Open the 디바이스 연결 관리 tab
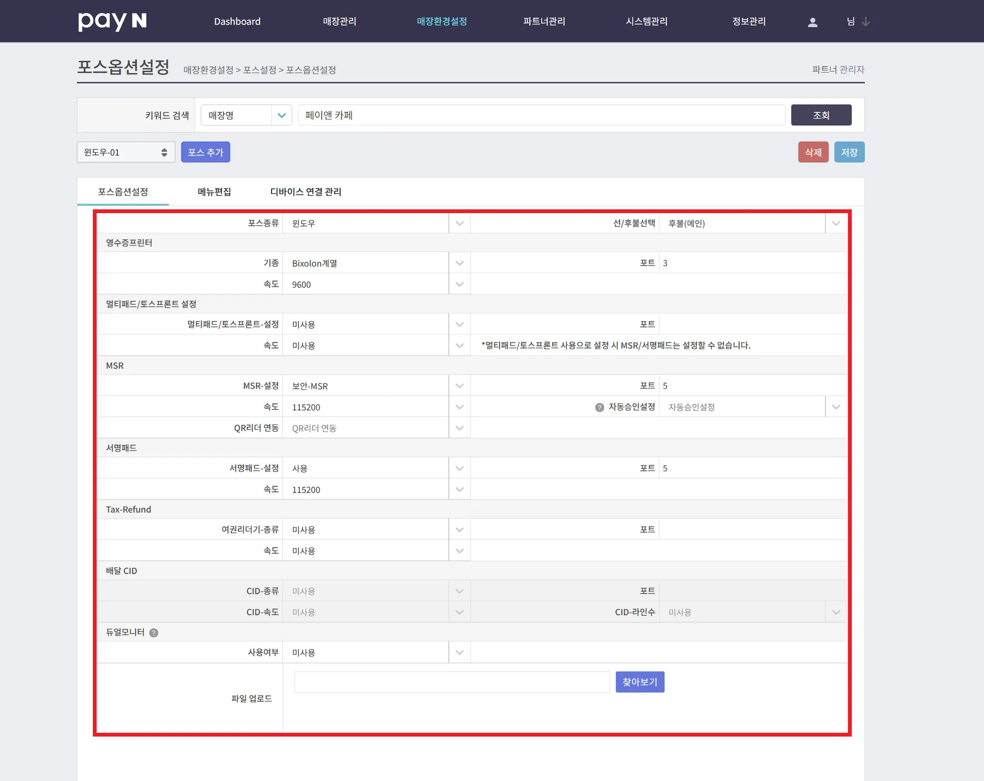This screenshot has height=781, width=984. click(x=306, y=192)
